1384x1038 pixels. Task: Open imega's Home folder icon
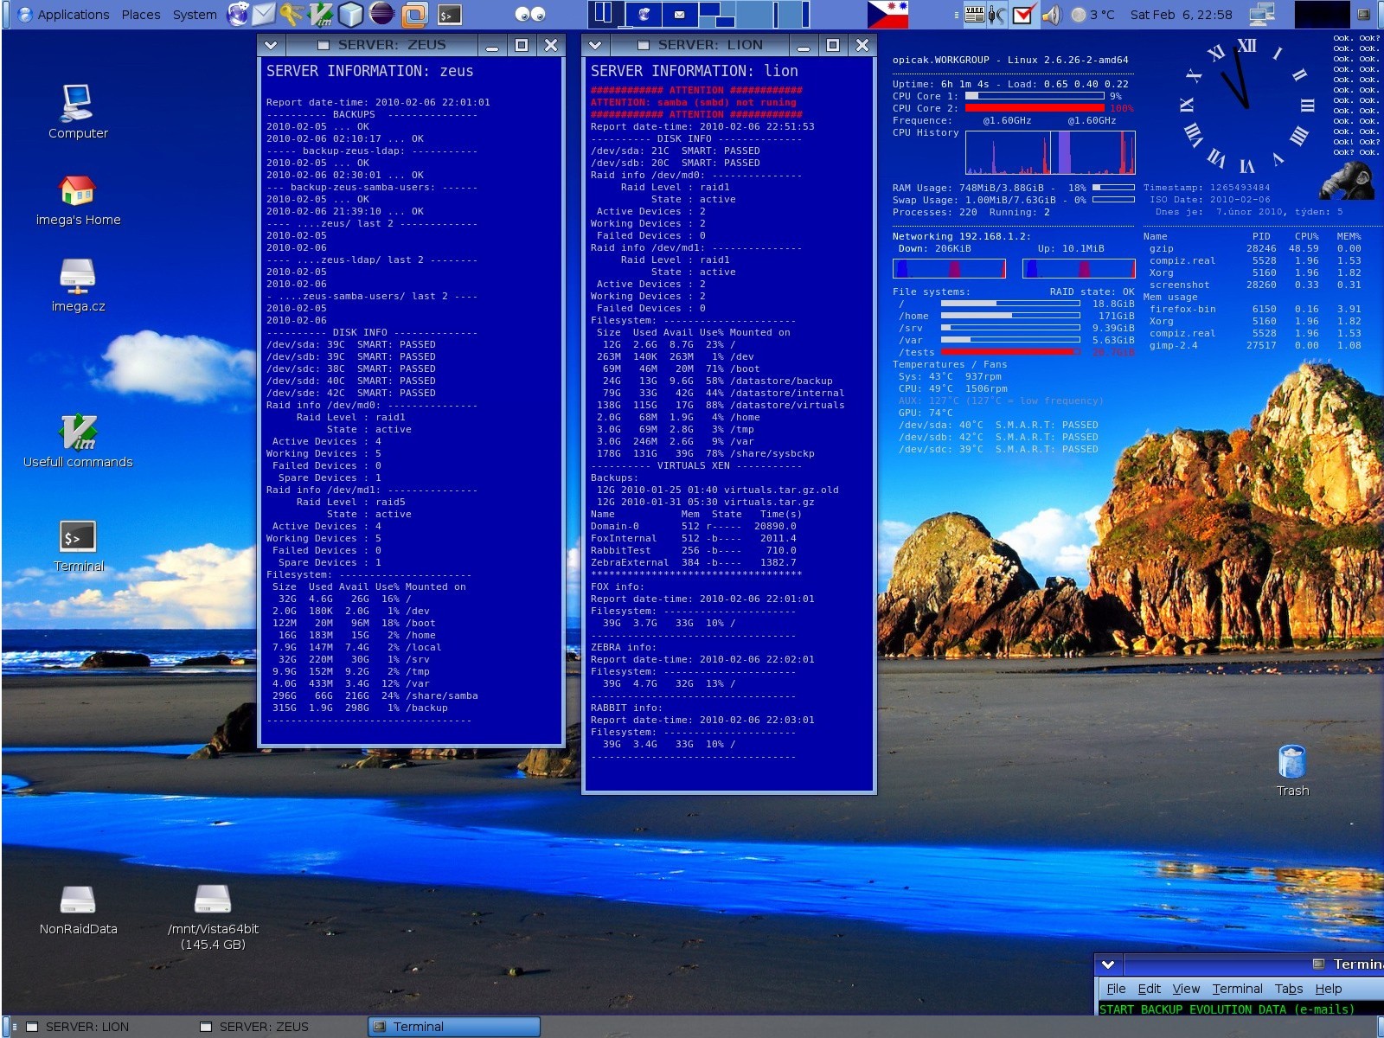click(x=78, y=199)
